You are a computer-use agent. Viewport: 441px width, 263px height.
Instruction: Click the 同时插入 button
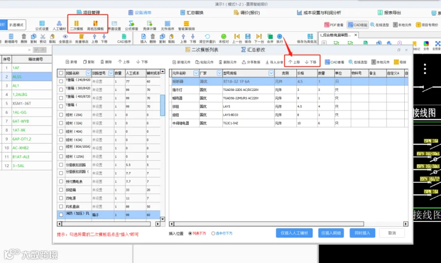(362, 233)
